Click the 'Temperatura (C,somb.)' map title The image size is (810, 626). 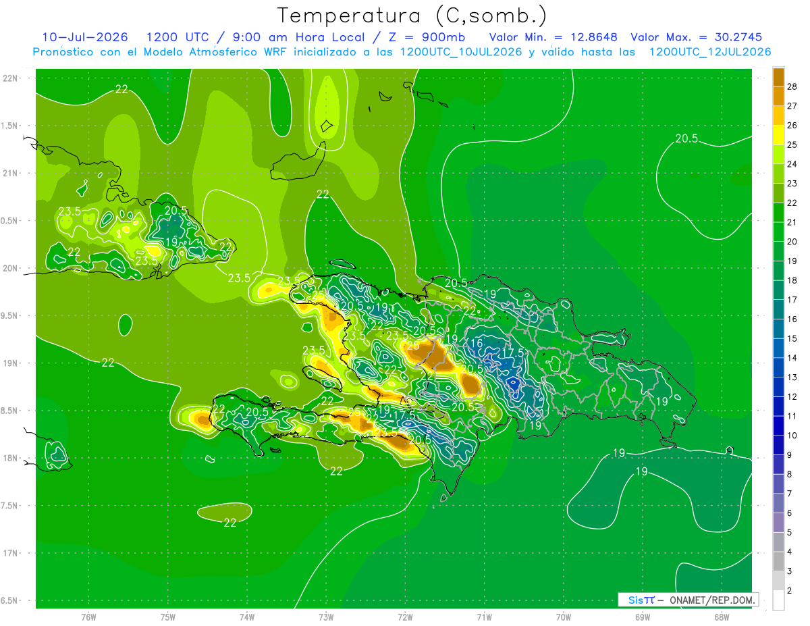tap(412, 16)
